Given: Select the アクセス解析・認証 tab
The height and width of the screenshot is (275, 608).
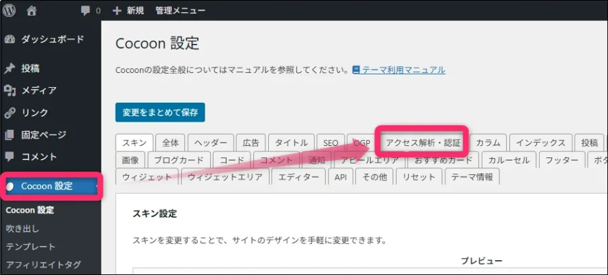Looking at the screenshot, I should coord(423,143).
